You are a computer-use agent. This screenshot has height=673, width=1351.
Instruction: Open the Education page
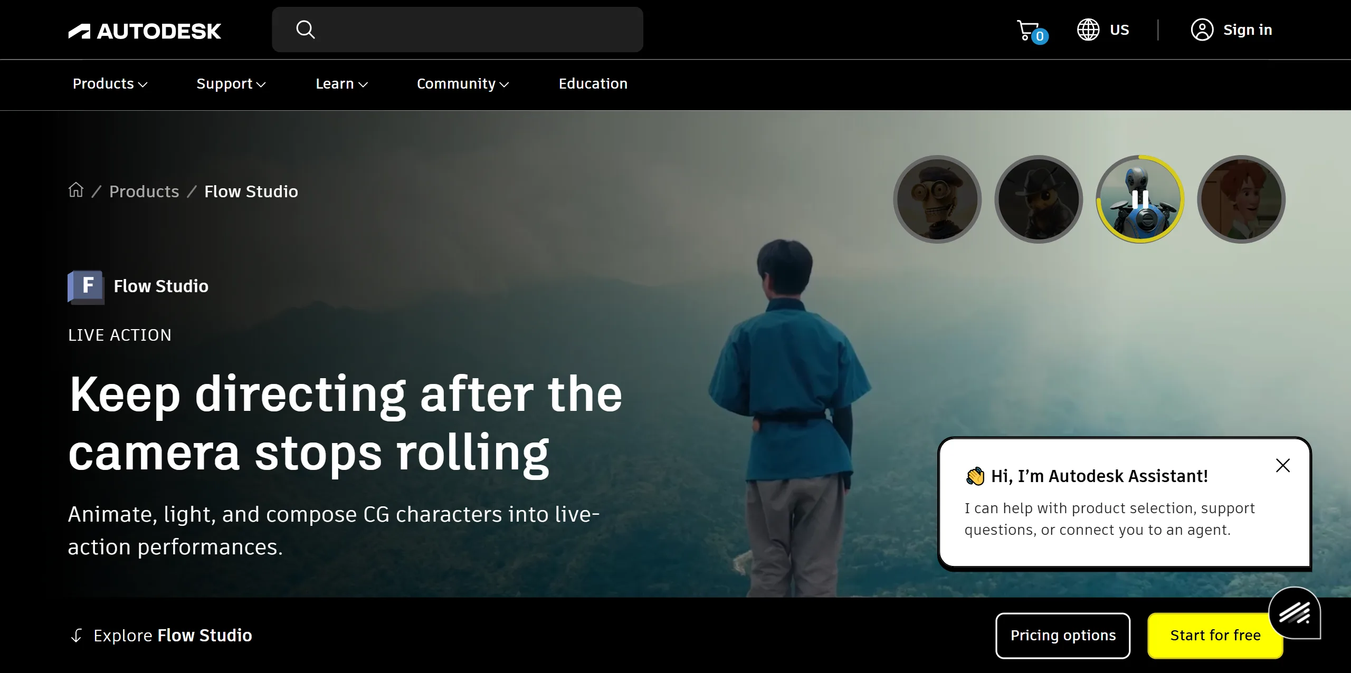tap(593, 84)
